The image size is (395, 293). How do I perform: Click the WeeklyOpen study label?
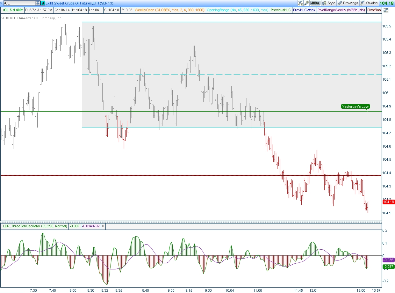170,10
